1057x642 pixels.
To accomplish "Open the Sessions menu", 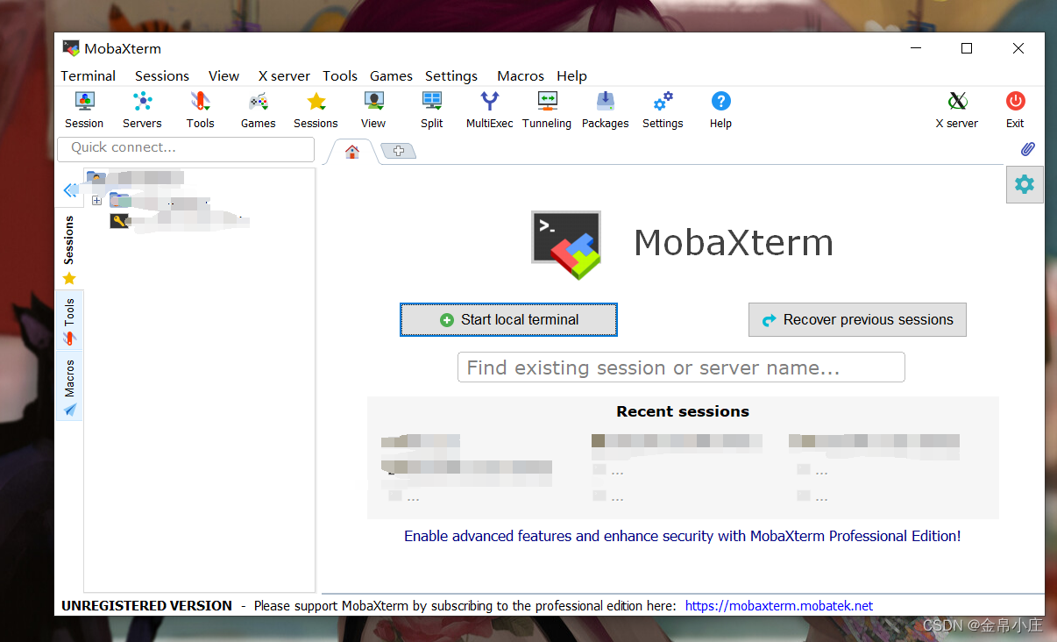I will (x=162, y=76).
